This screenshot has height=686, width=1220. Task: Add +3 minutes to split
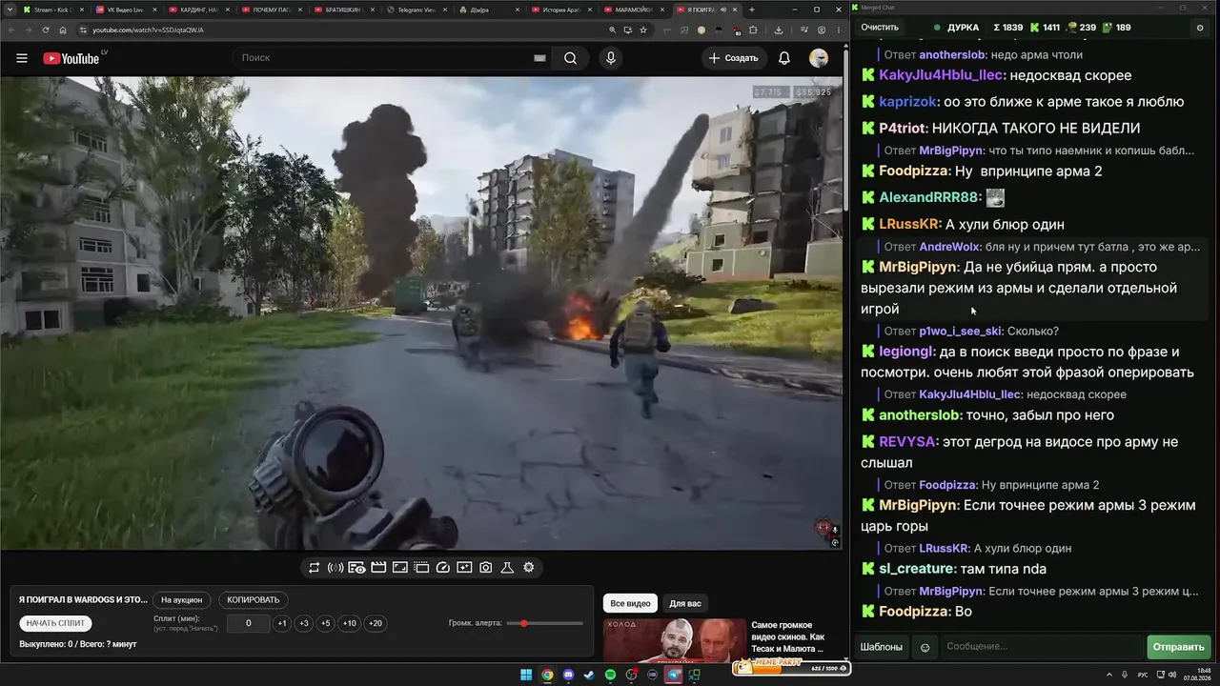click(303, 624)
